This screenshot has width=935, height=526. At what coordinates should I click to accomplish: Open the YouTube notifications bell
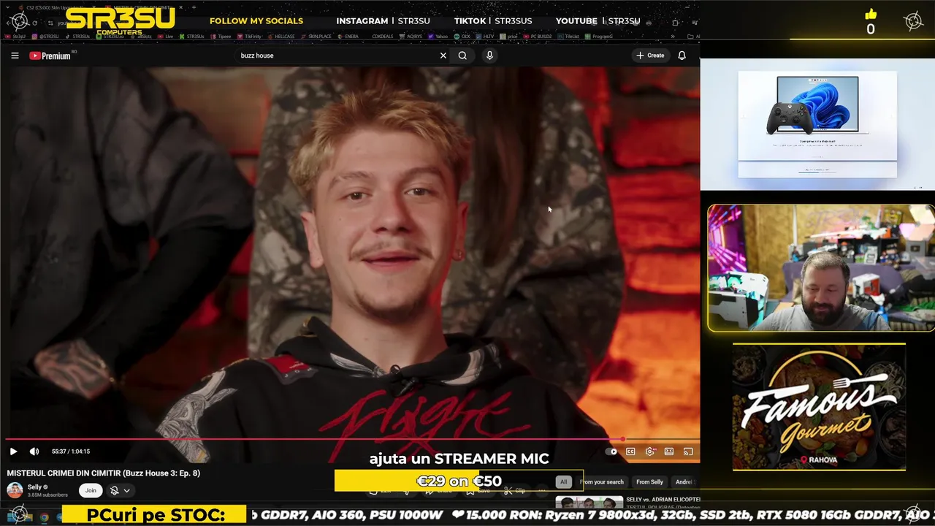[682, 56]
